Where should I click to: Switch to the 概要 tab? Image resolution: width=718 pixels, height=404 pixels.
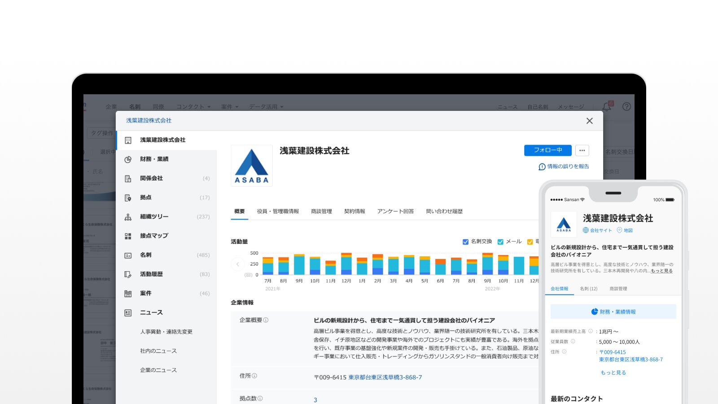(x=240, y=211)
